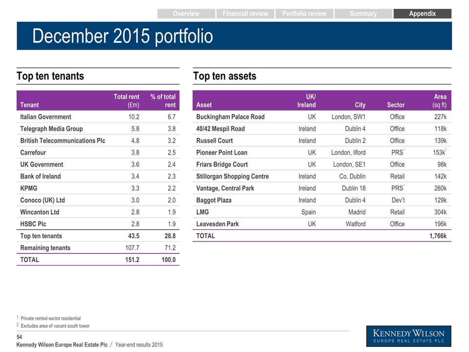Click the page number 54
The width and height of the screenshot is (469, 352).
point(19,337)
